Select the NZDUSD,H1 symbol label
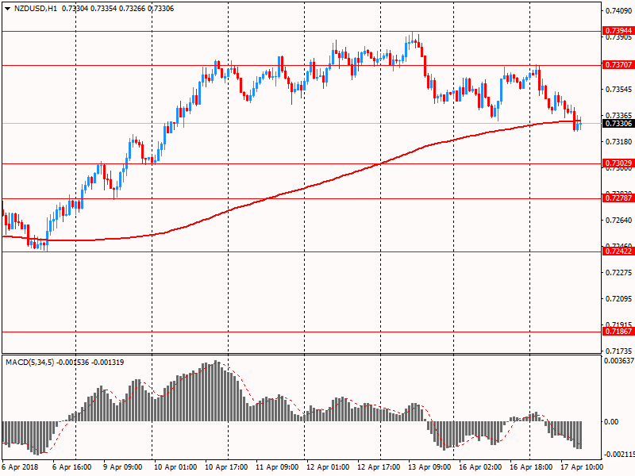The height and width of the screenshot is (476, 635). point(36,9)
